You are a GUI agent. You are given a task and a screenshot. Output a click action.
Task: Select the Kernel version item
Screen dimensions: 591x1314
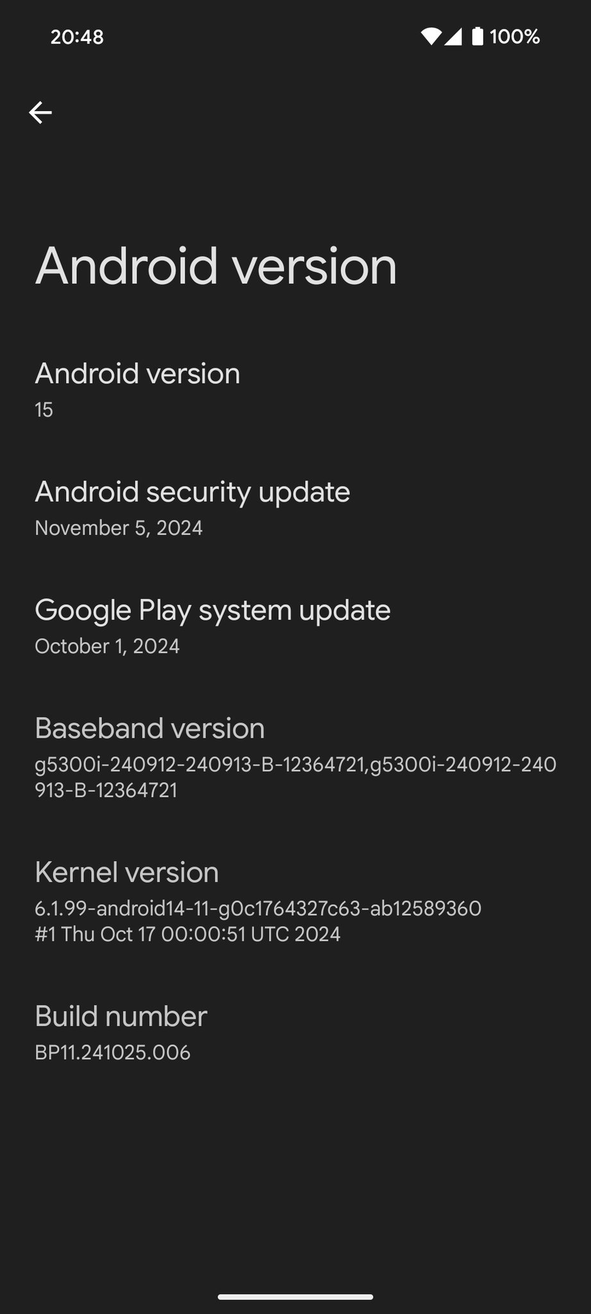pyautogui.click(x=295, y=901)
